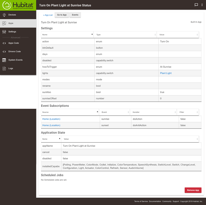Open Devices in the sidebar

(18, 15)
